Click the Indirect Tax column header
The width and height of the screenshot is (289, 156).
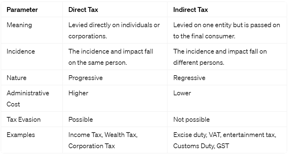click(x=191, y=10)
